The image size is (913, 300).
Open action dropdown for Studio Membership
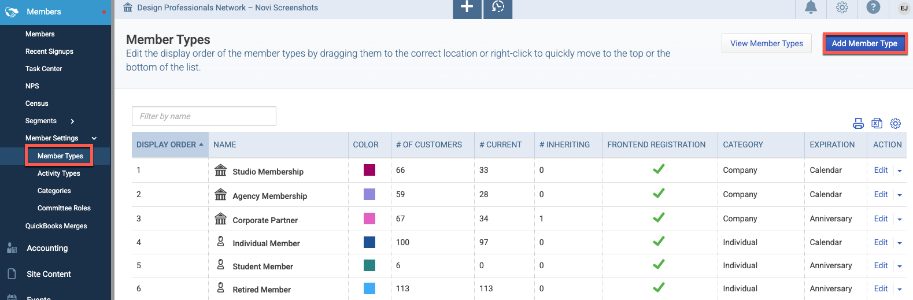coord(900,171)
